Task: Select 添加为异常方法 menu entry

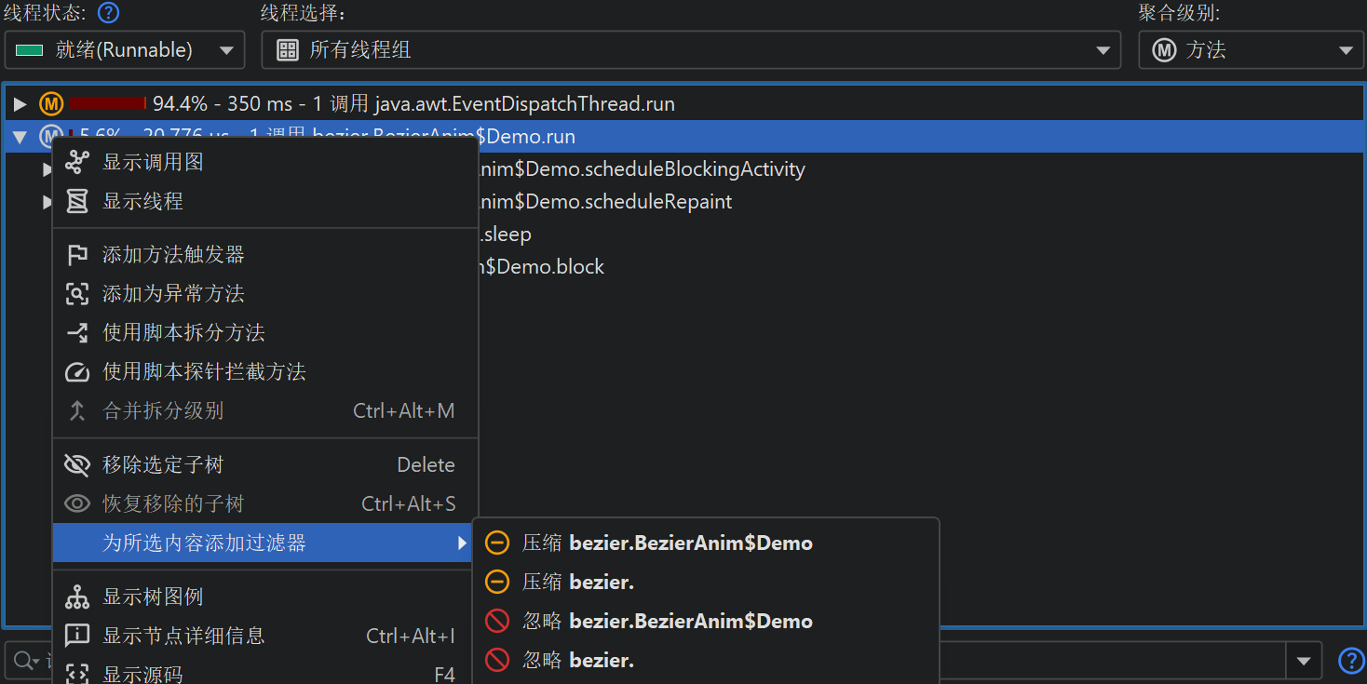Action: [173, 294]
